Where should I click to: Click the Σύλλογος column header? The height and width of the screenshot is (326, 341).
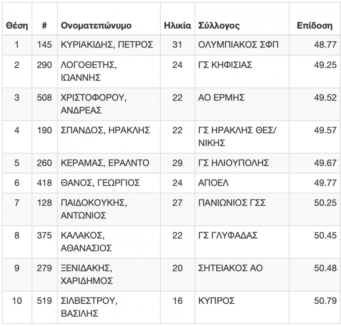coord(219,26)
